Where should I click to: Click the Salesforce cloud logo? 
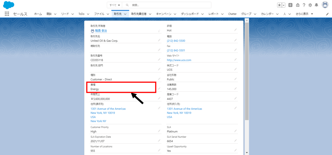click(9, 5)
